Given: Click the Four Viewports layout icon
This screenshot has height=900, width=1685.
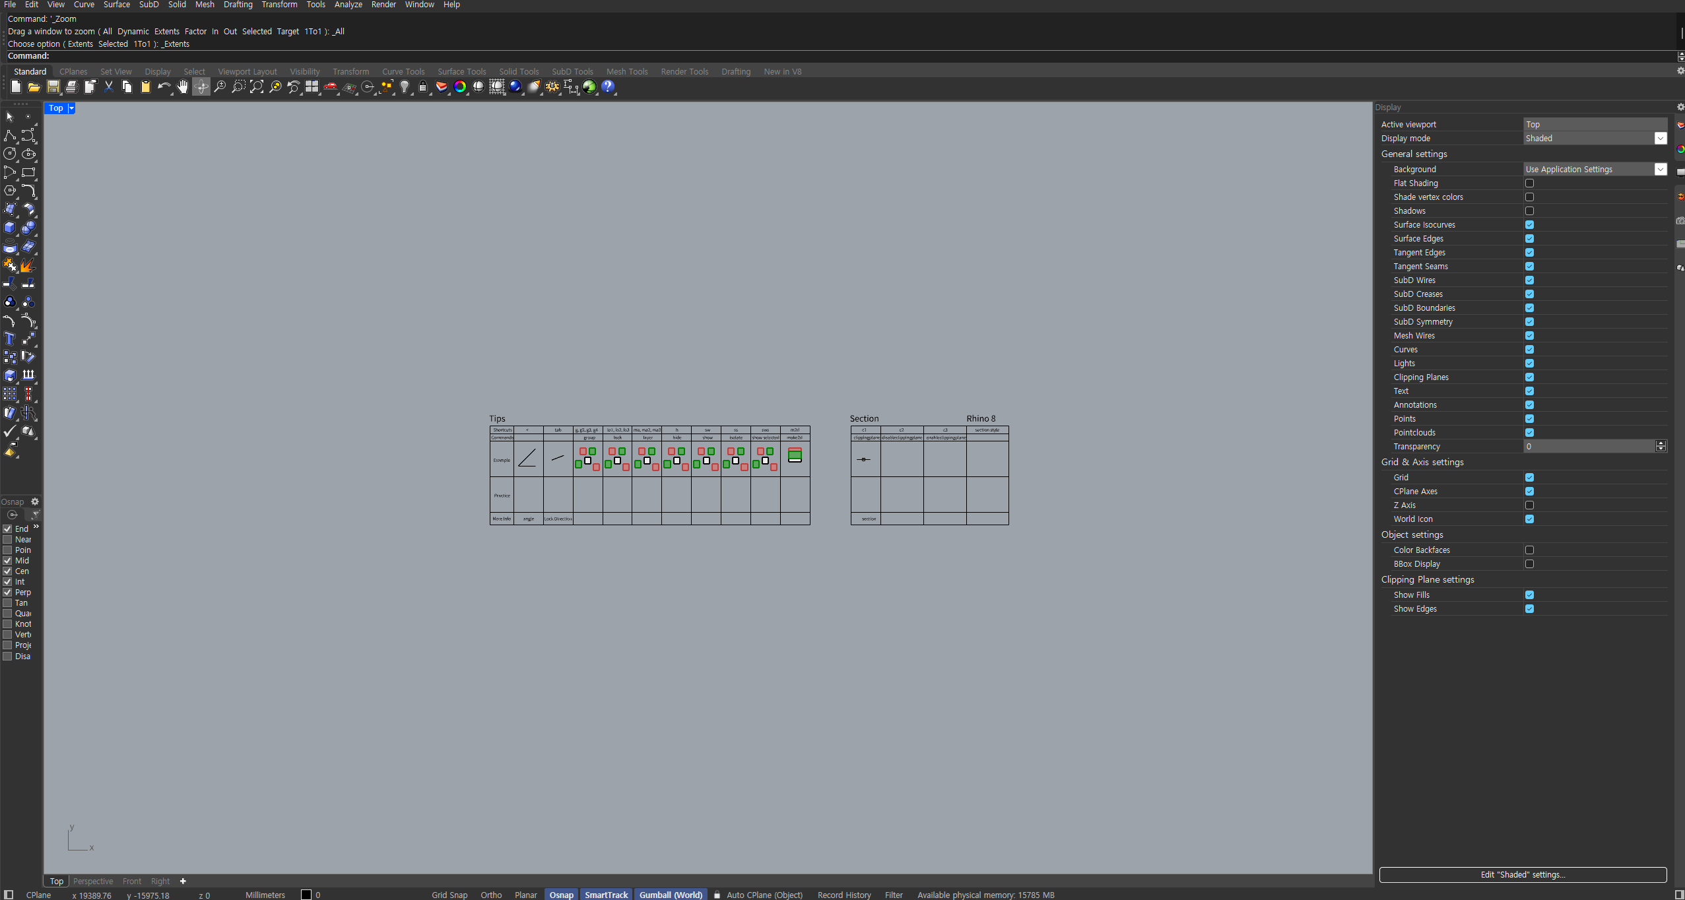Looking at the screenshot, I should [x=312, y=87].
